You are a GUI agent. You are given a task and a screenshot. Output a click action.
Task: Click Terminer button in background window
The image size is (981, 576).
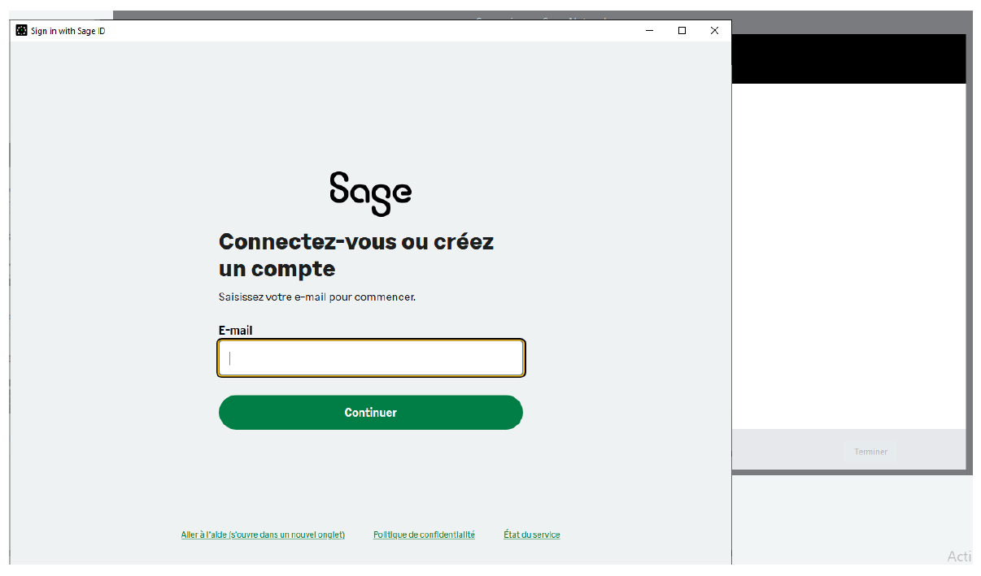click(x=870, y=452)
